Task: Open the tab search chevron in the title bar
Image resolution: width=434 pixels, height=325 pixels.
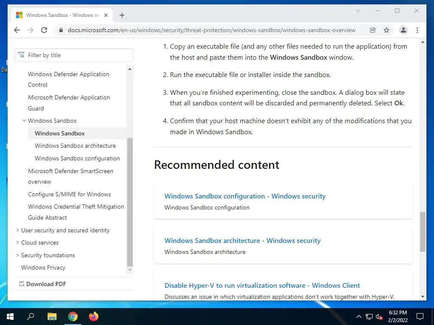Action: (358, 11)
